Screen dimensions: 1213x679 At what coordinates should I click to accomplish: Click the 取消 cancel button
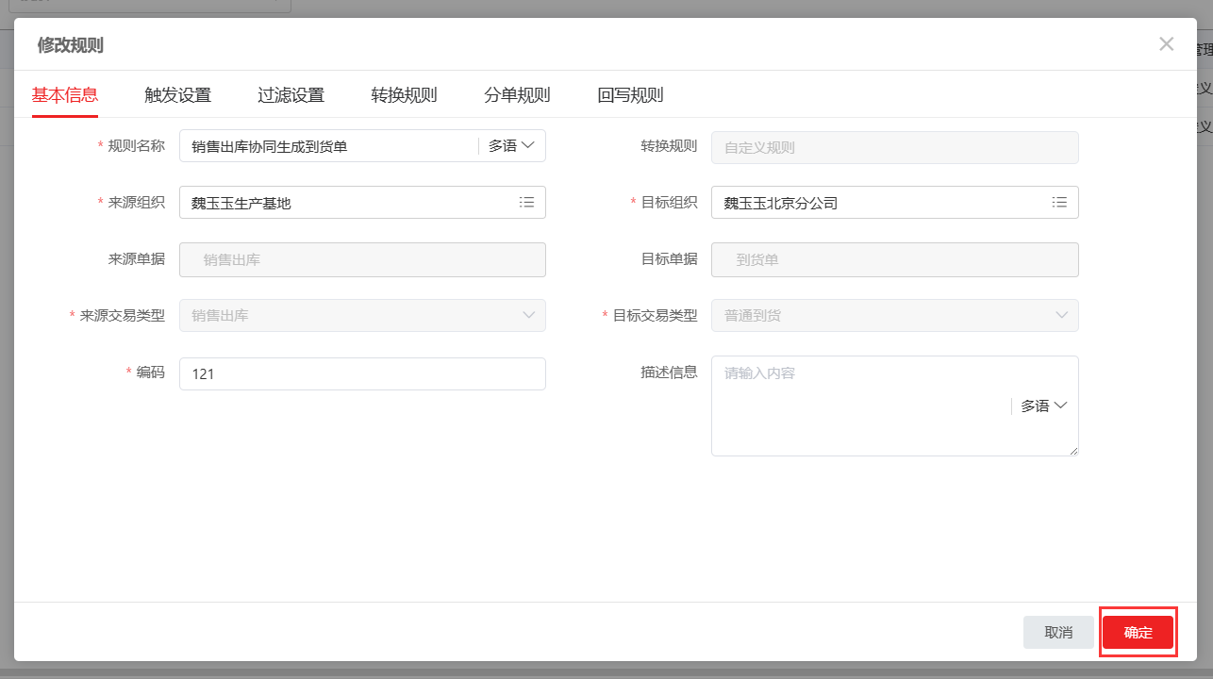tap(1058, 632)
